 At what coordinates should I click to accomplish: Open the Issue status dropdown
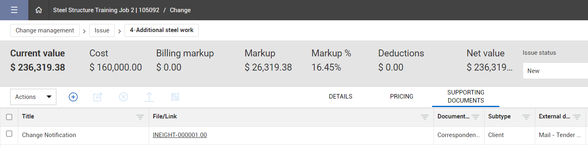point(555,71)
